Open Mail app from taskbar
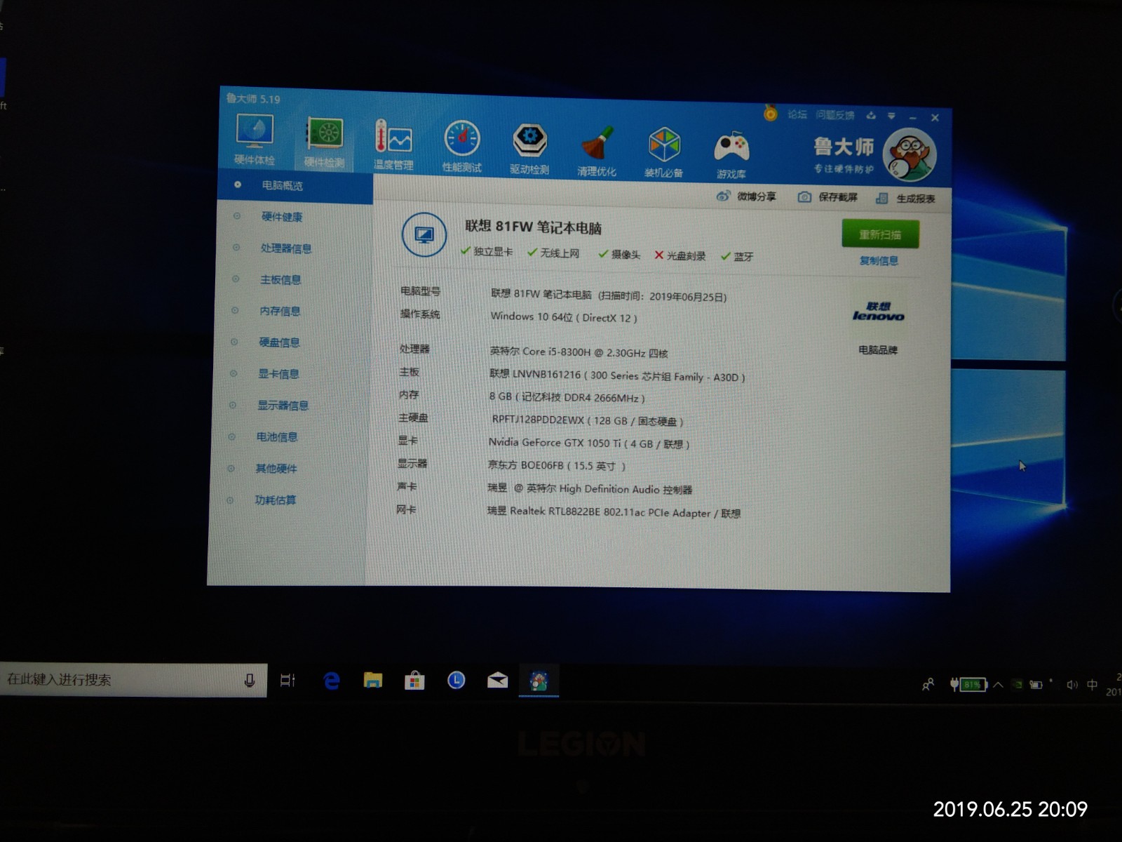1122x842 pixels. tap(497, 680)
